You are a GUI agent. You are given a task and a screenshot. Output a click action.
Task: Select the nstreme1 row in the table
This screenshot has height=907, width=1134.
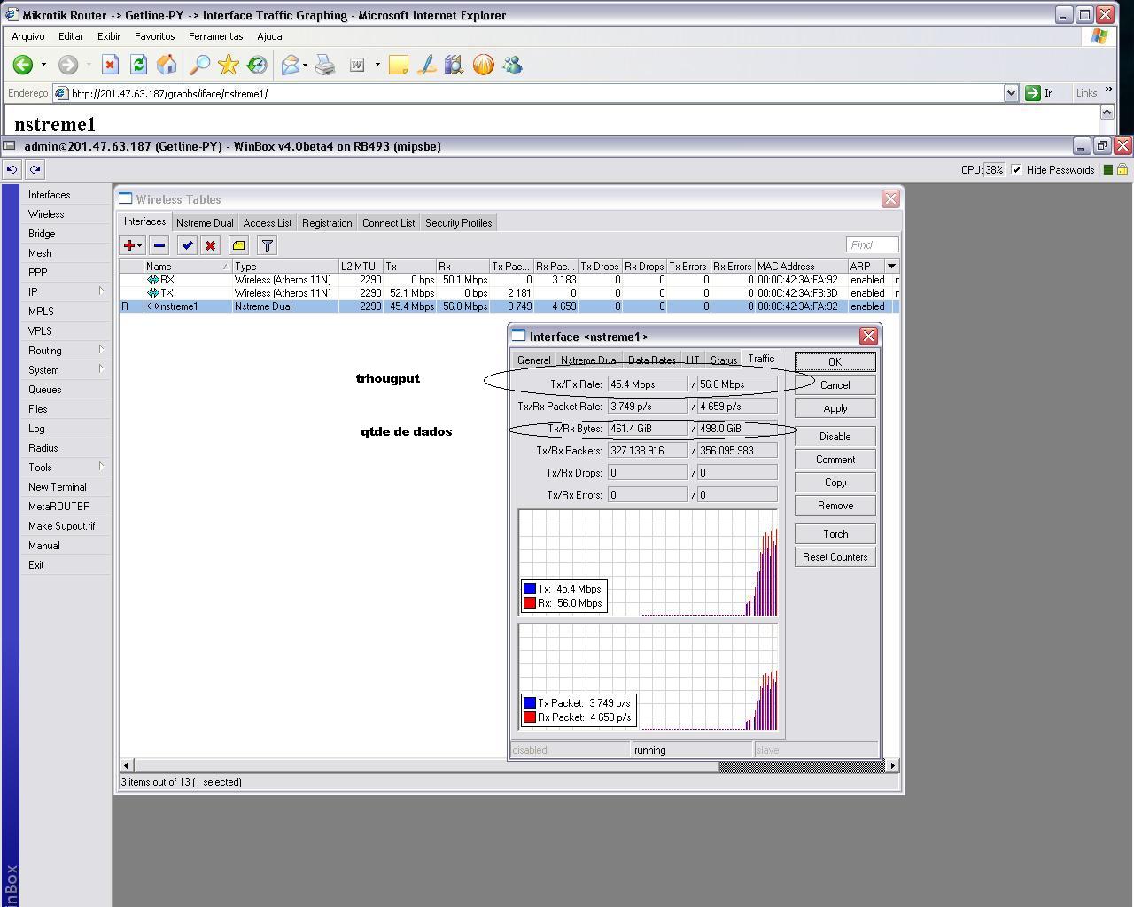(x=509, y=306)
